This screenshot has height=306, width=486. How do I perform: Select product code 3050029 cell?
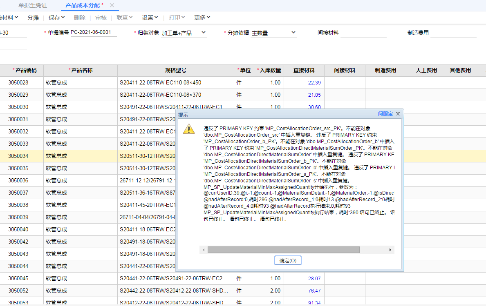click(25, 95)
